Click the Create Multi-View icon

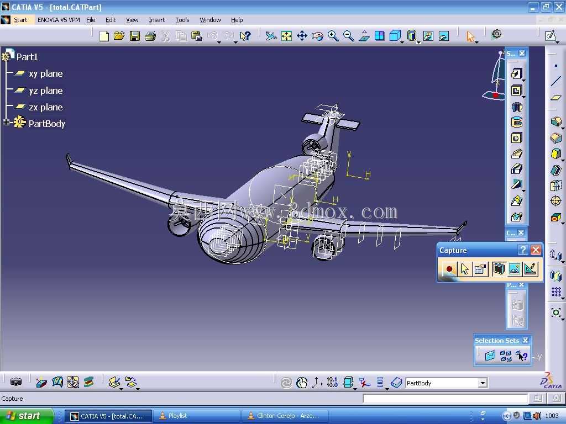(x=379, y=36)
